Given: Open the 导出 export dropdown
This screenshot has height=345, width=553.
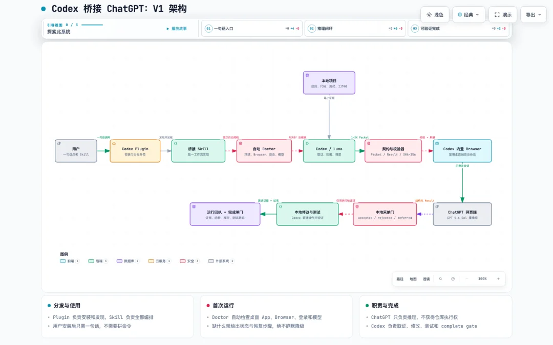Looking at the screenshot, I should click(x=533, y=15).
